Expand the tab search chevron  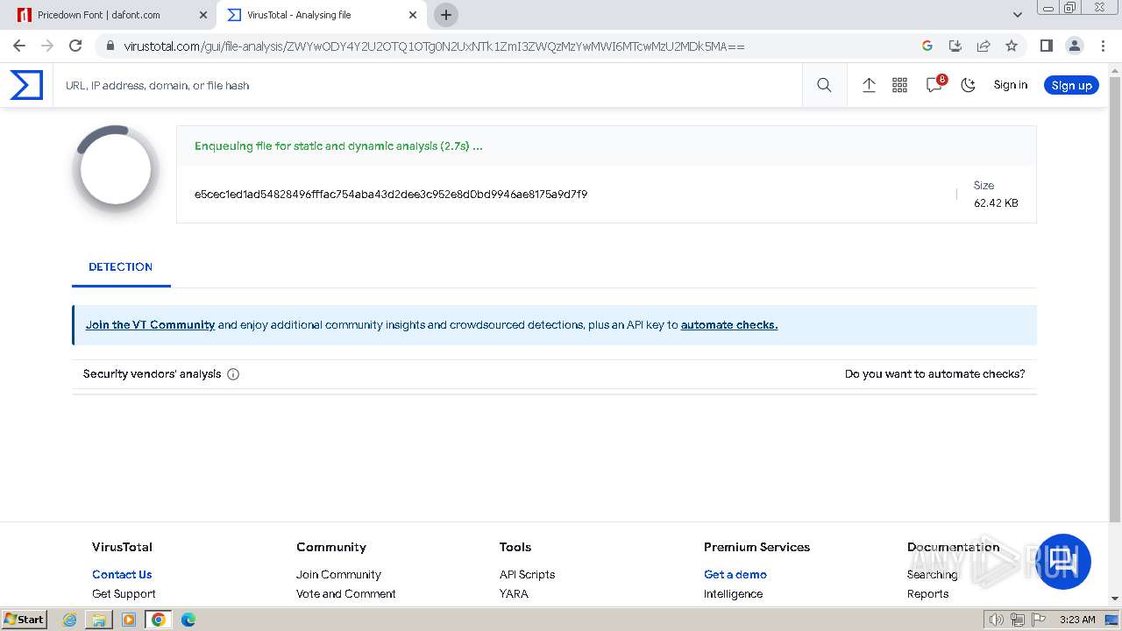[x=1017, y=15]
